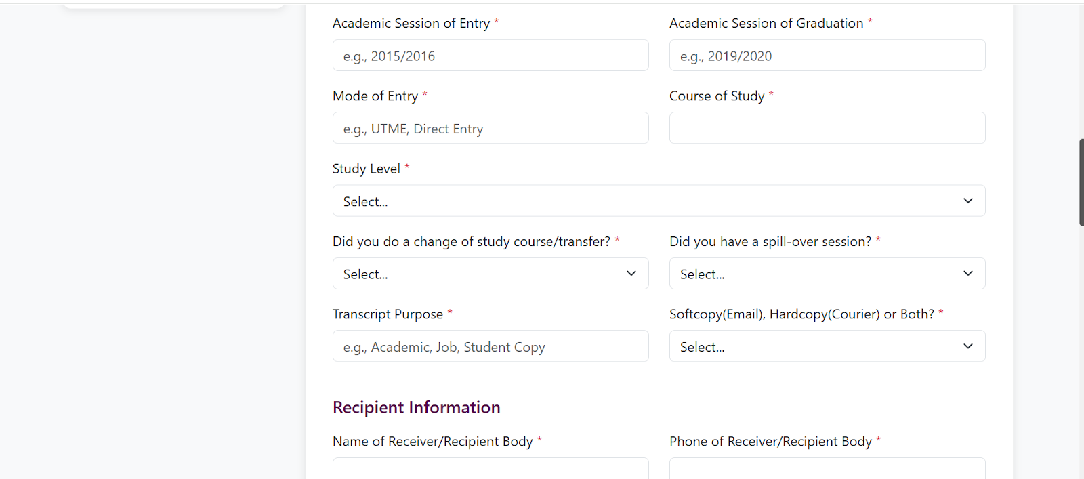Click the Recipient Information heading
The width and height of the screenshot is (1084, 479).
point(416,407)
